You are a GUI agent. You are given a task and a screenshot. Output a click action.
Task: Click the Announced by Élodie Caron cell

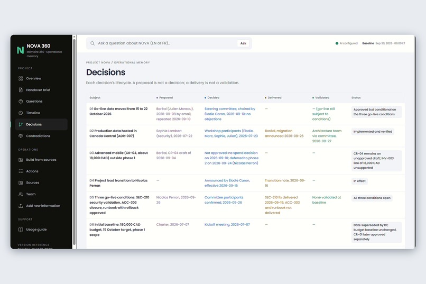tap(227, 183)
